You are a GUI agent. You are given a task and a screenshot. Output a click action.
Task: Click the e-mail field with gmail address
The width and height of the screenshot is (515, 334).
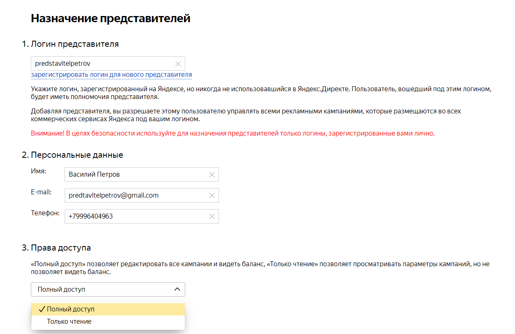click(136, 196)
